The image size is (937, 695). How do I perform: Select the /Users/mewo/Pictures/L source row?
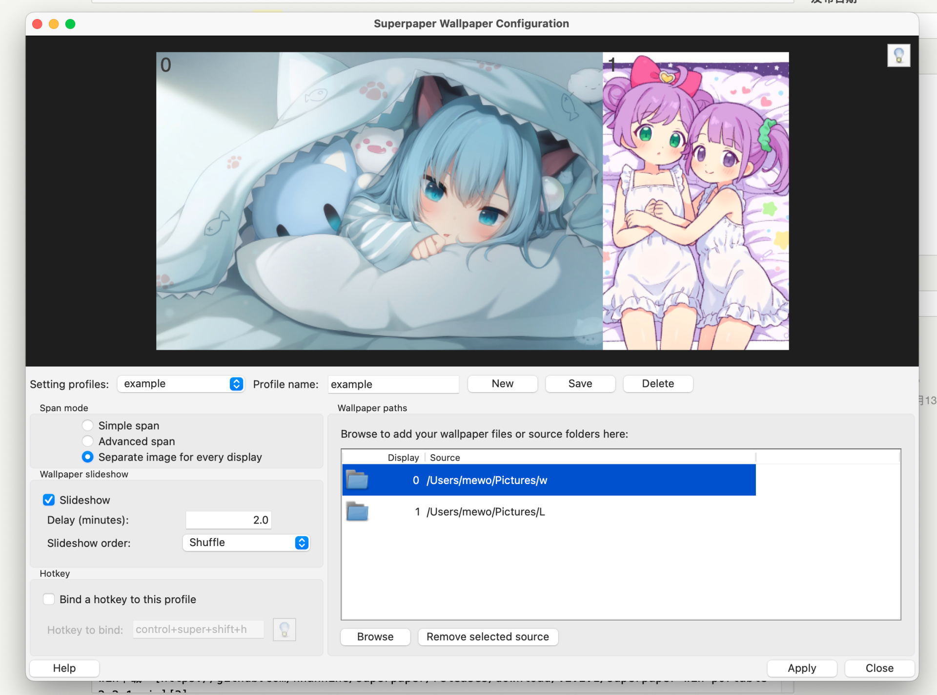549,511
